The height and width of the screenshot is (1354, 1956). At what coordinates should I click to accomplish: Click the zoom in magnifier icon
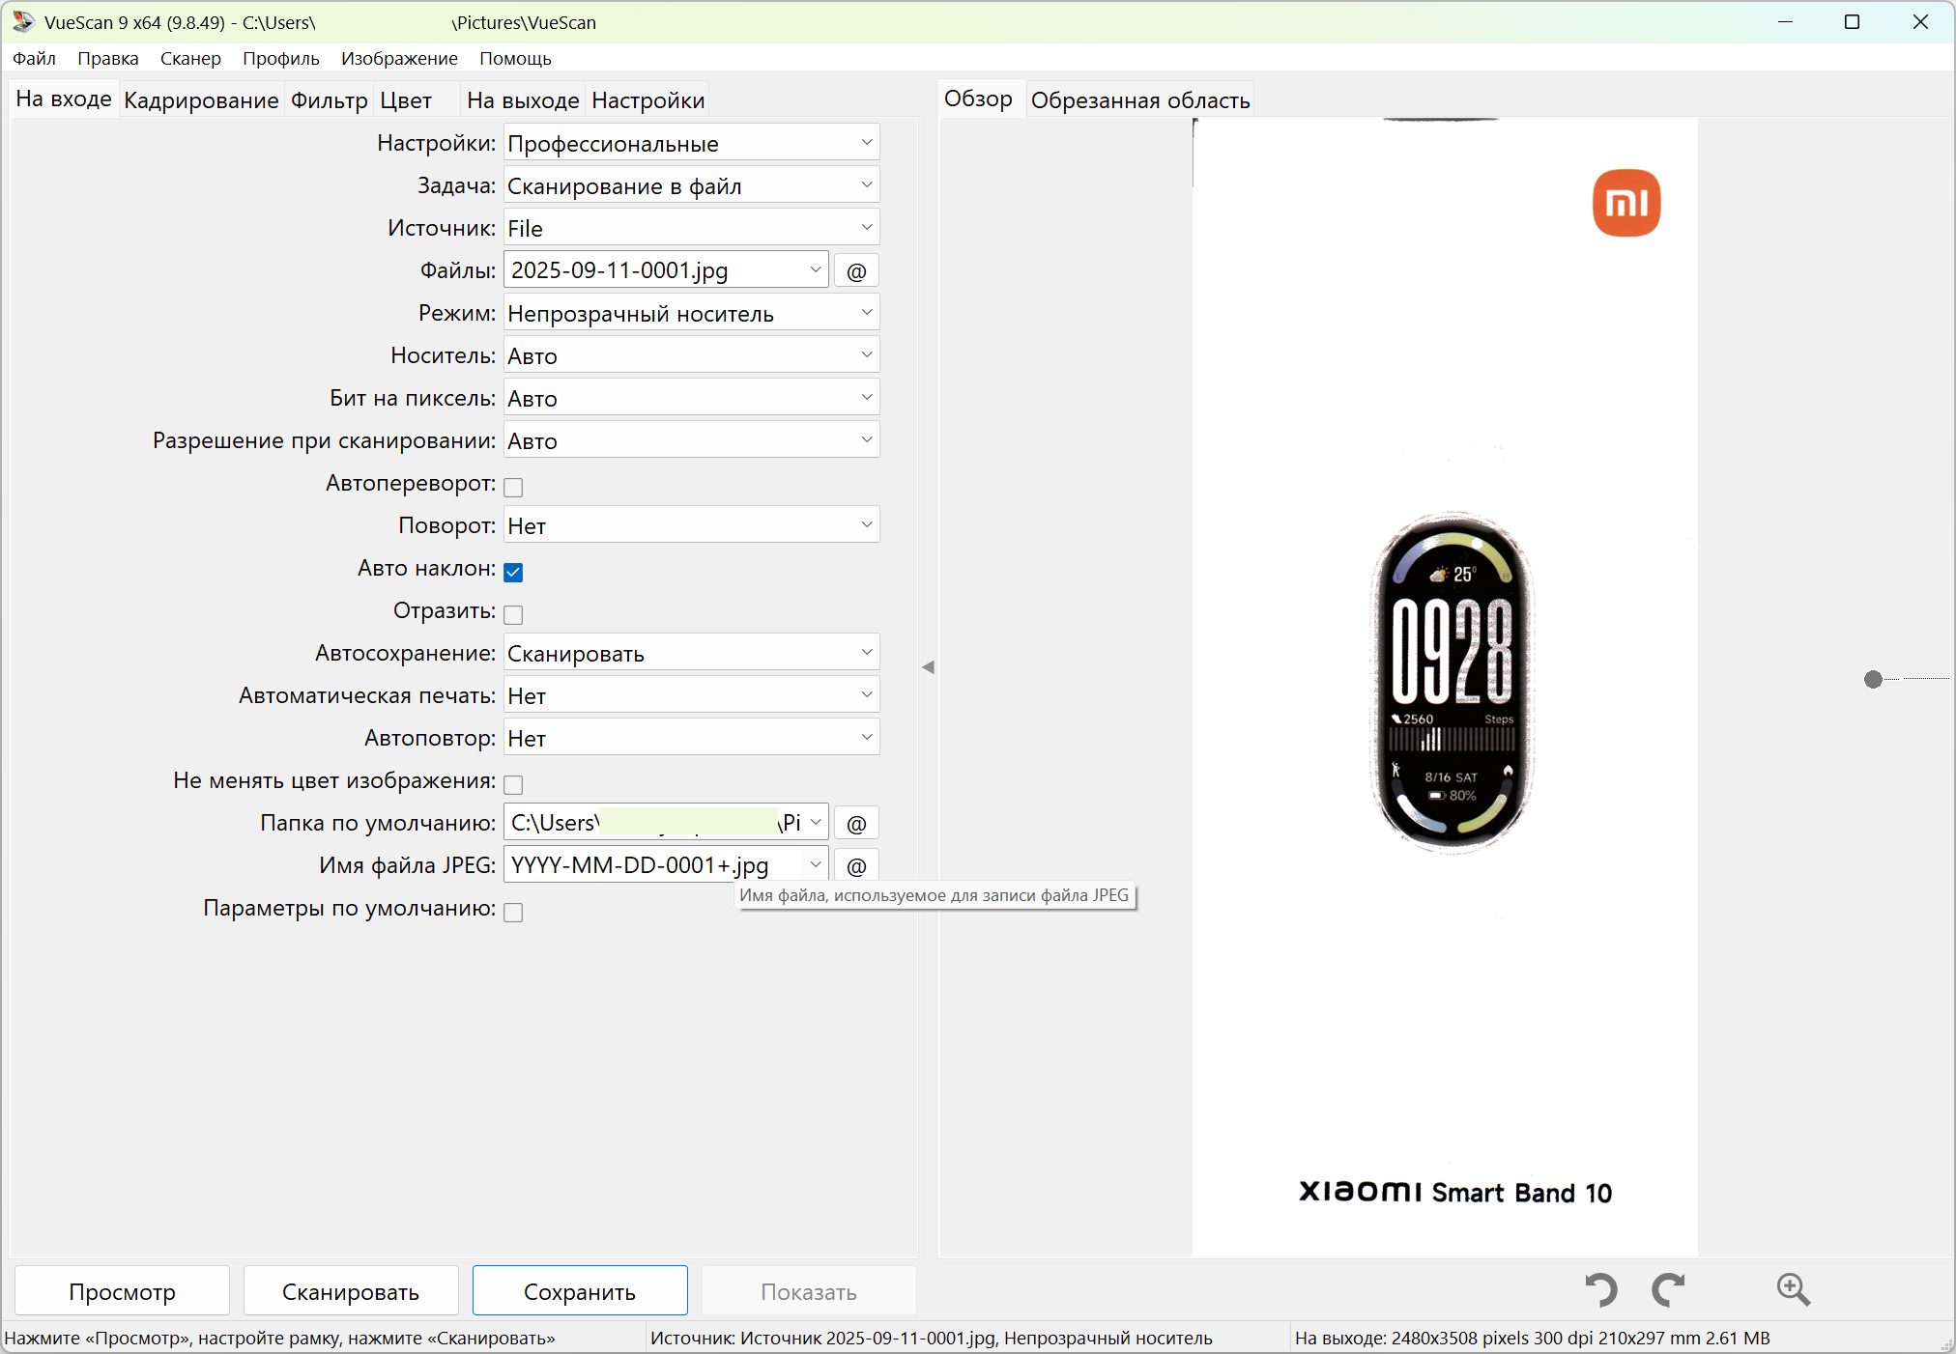[x=1793, y=1289]
